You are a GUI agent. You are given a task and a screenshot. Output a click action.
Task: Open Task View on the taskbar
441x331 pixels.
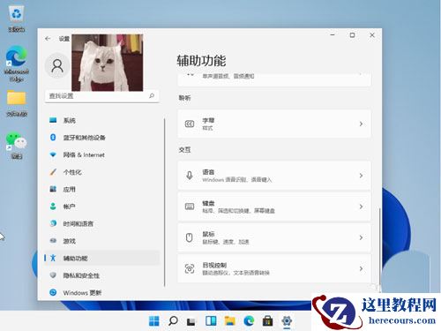click(x=191, y=321)
